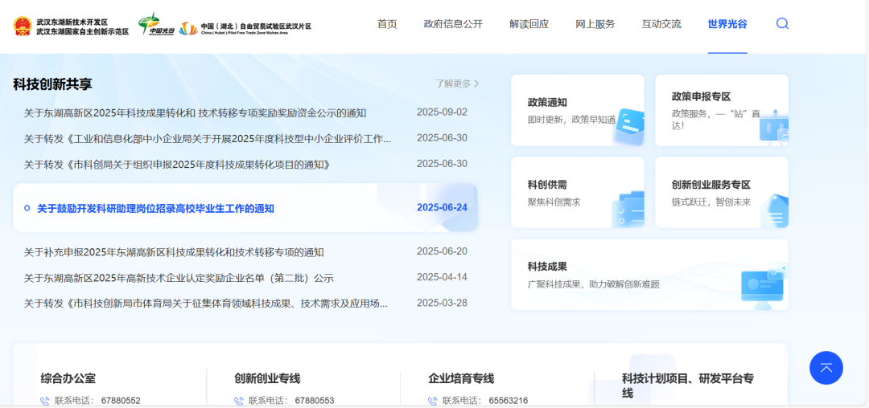Click the 综合办公室 phone icon
Screen dimensions: 869x408
[45, 401]
